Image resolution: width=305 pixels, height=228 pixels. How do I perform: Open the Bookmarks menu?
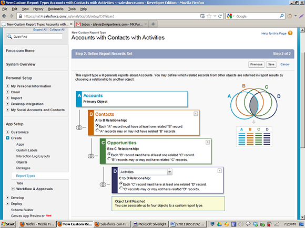click(56, 9)
